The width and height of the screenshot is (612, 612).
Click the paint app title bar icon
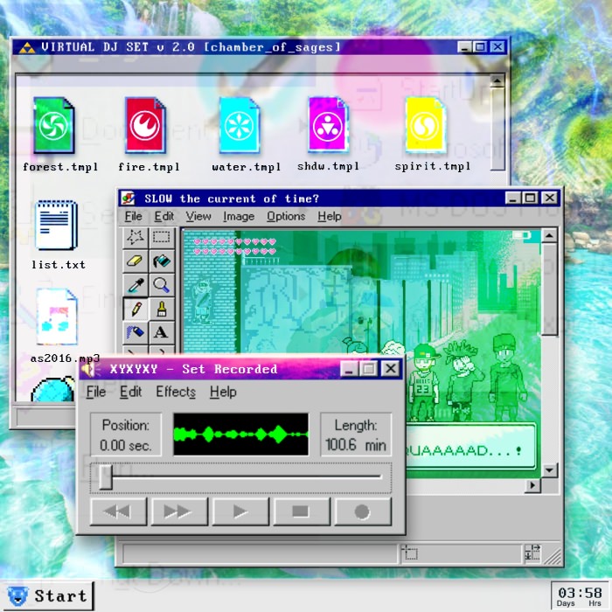tap(128, 198)
